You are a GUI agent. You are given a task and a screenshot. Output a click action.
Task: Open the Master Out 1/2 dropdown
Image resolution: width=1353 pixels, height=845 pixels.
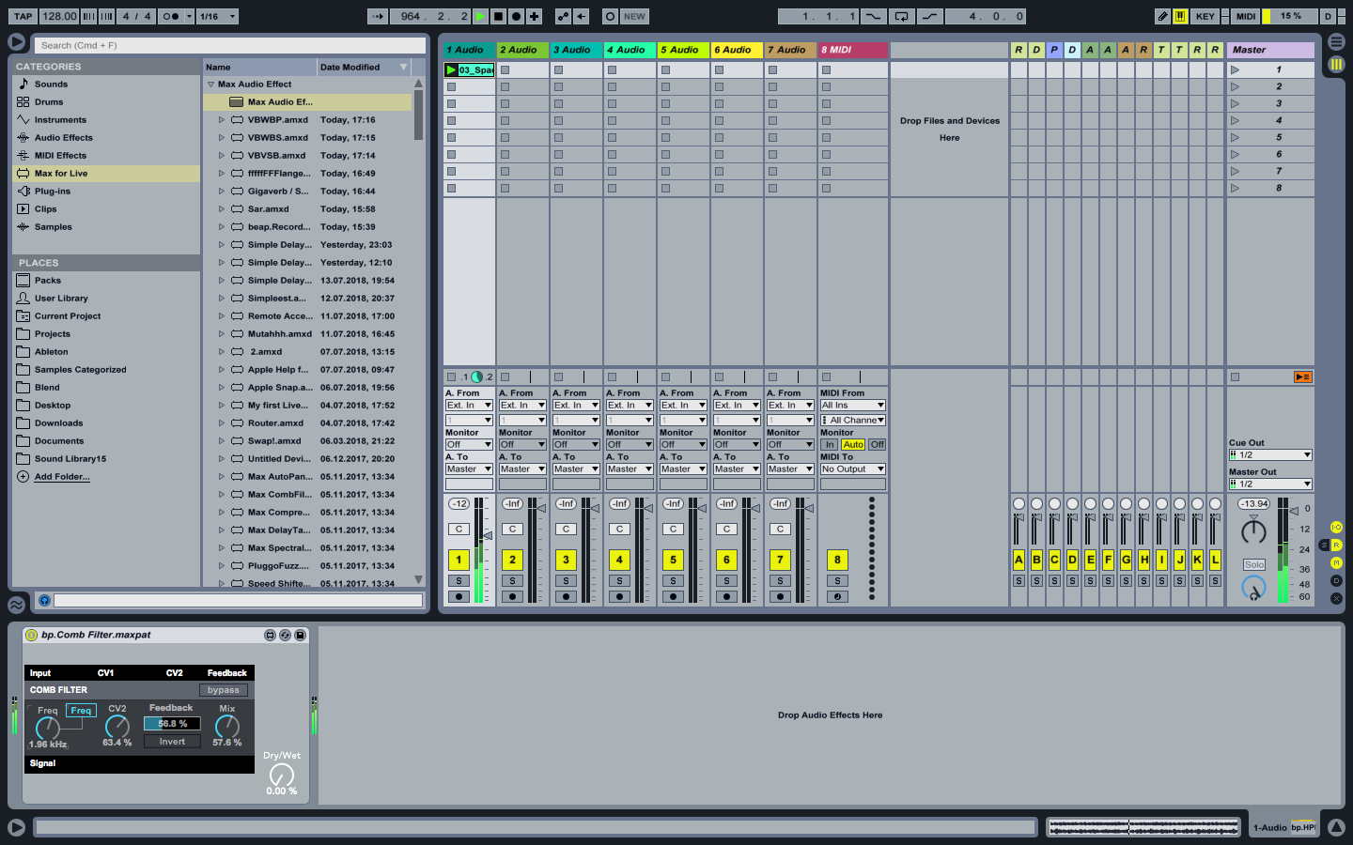pyautogui.click(x=1270, y=484)
